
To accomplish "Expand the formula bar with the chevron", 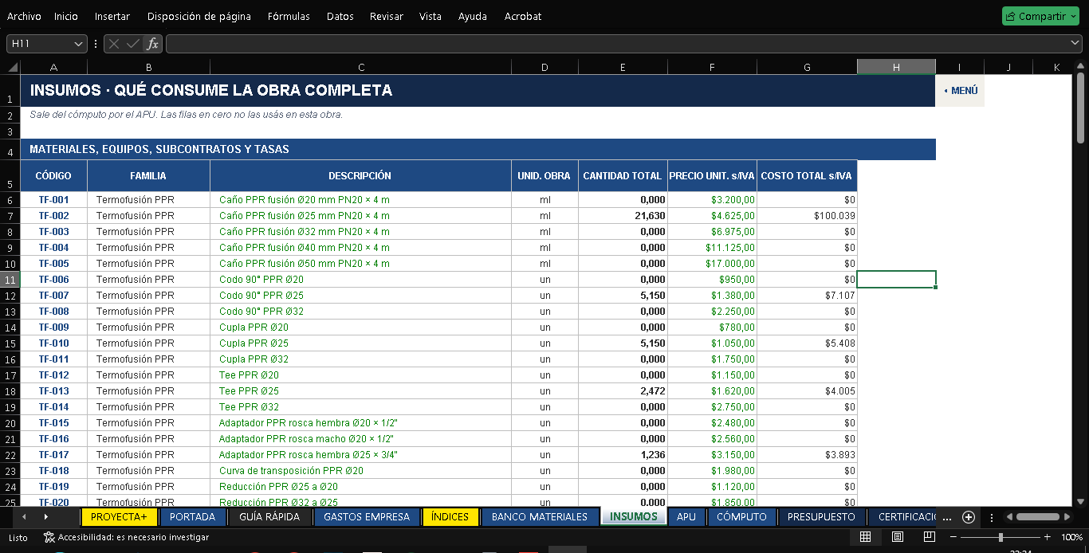I will coord(1075,43).
